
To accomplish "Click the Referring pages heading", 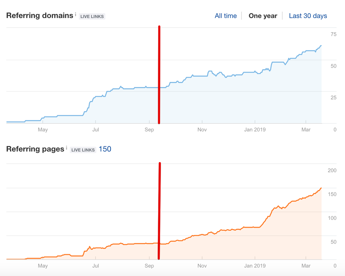I will point(35,149).
